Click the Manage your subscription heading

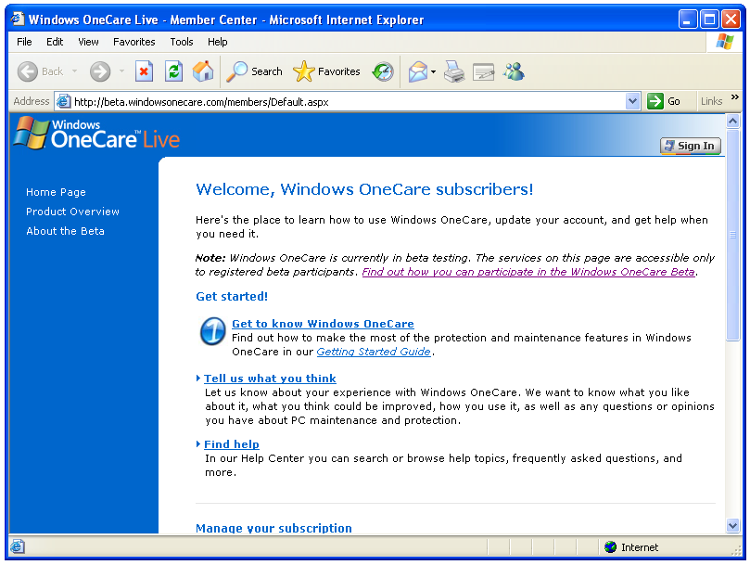coord(273,528)
